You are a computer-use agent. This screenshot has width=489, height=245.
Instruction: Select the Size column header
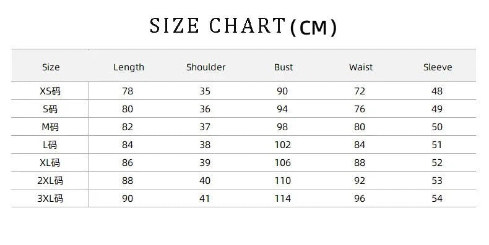pos(51,67)
